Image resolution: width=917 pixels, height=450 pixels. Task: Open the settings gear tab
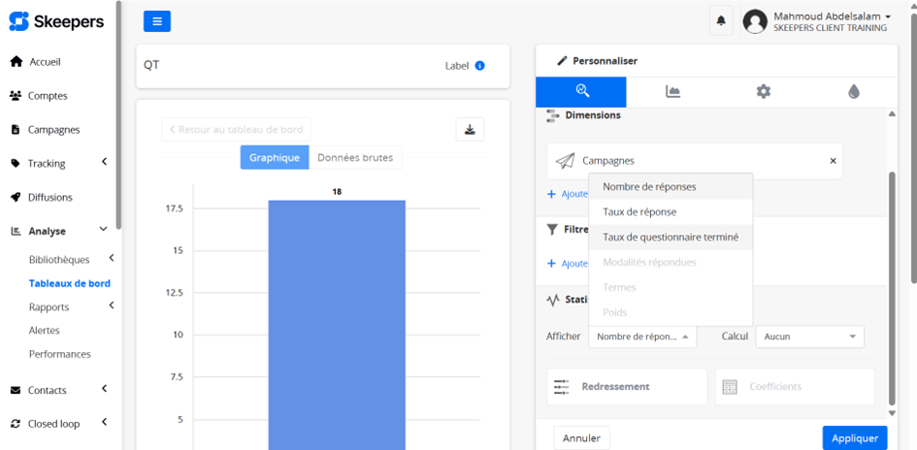pos(764,91)
